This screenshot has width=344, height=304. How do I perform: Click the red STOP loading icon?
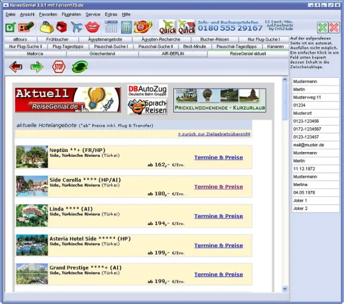click(59, 67)
